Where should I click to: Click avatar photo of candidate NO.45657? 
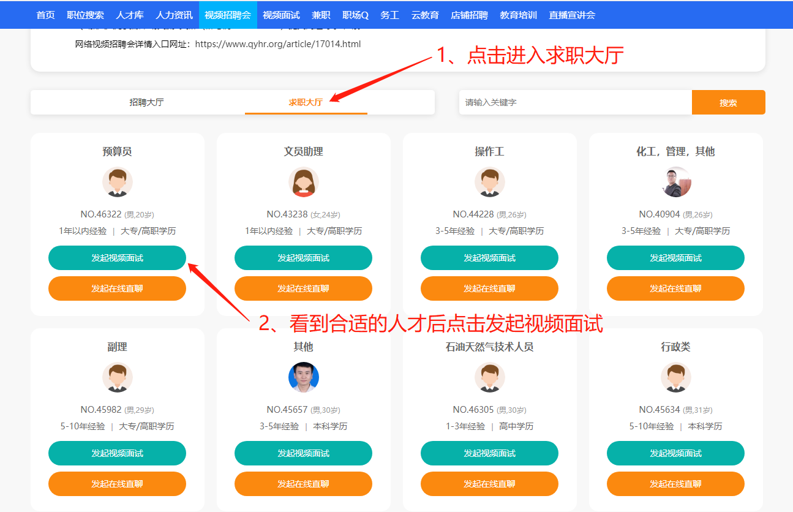click(303, 377)
